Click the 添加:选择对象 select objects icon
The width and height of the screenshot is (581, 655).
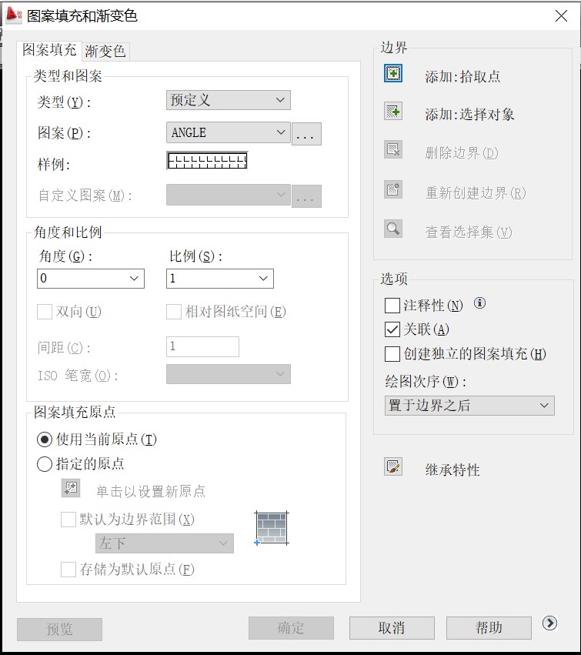coord(393,111)
